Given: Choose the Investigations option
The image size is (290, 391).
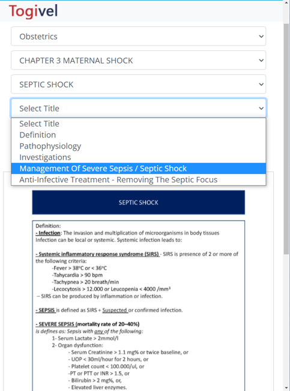Looking at the screenshot, I should 138,157.
